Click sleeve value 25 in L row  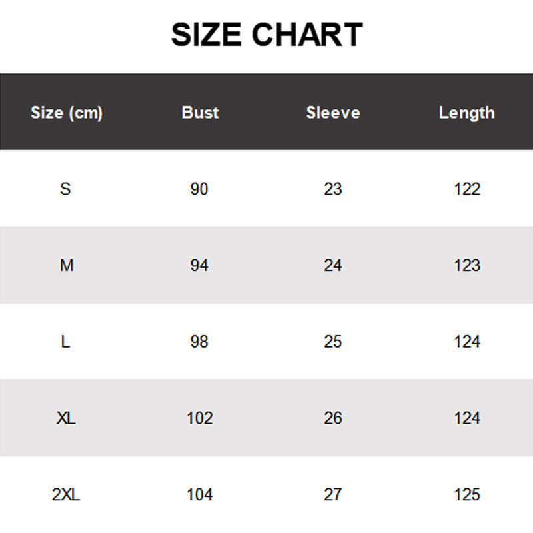333,342
